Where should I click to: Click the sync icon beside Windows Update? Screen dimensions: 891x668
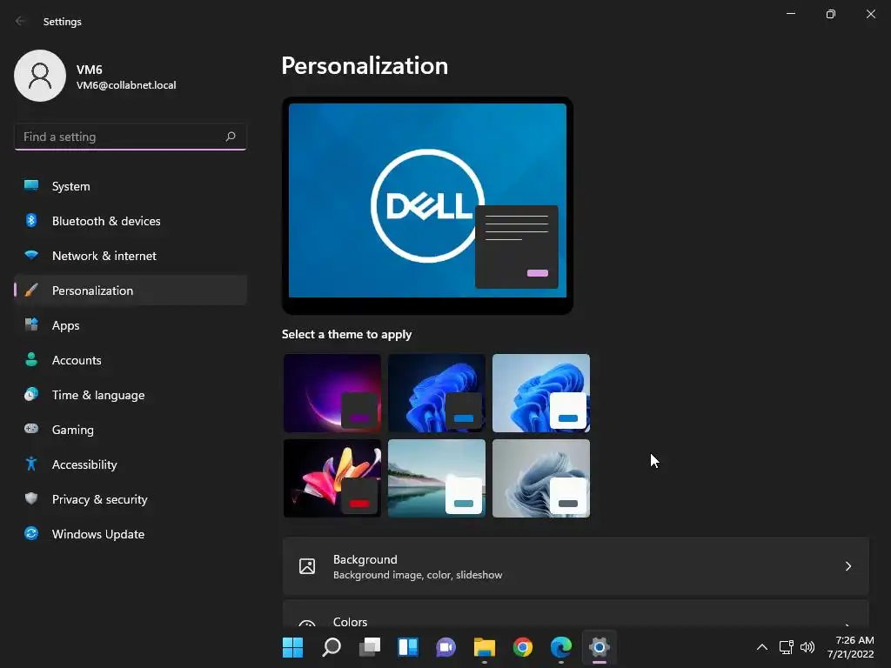tap(31, 533)
